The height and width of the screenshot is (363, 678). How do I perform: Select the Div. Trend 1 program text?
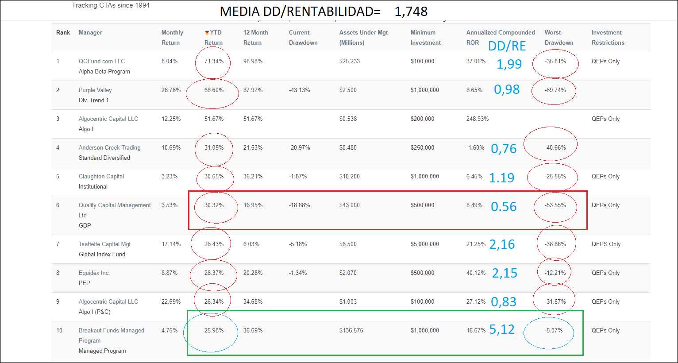94,100
